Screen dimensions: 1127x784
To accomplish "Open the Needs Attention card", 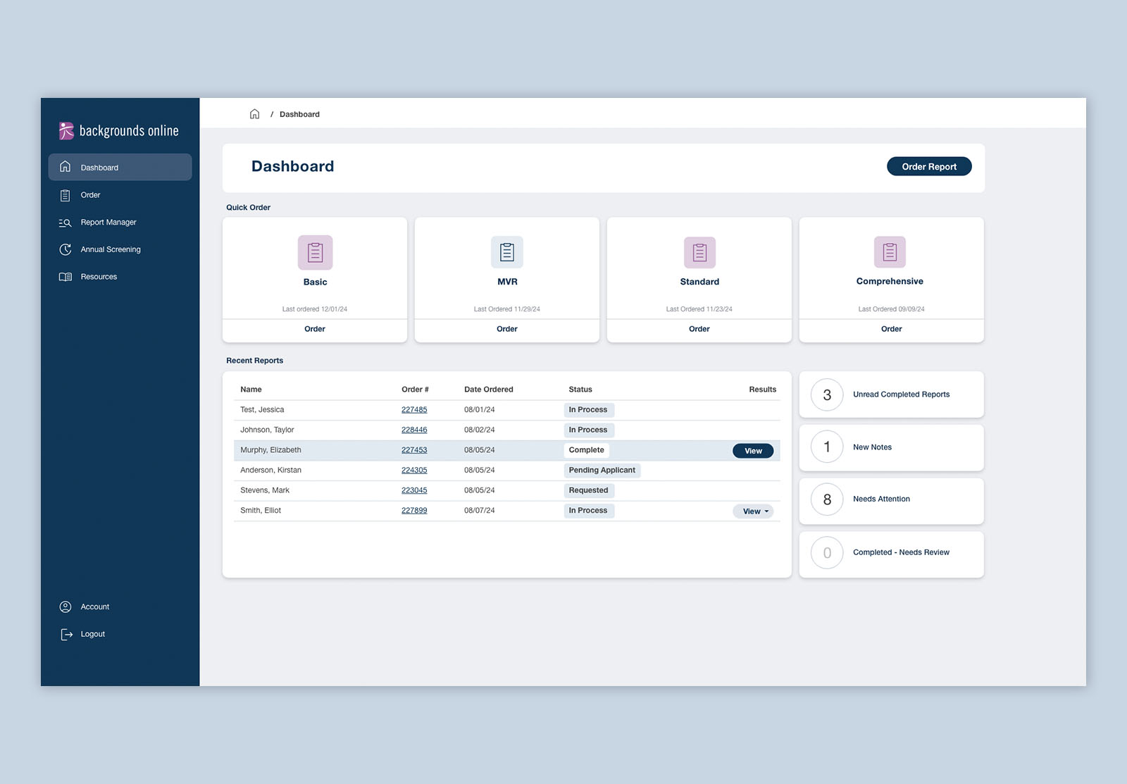I will point(891,499).
